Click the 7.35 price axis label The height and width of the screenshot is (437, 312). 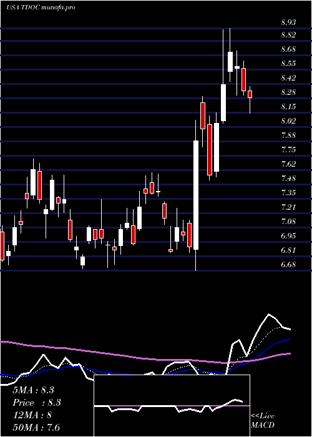[x=288, y=192]
